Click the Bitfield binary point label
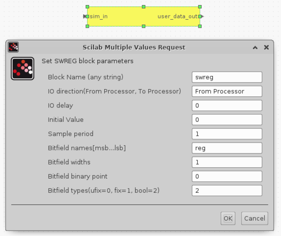The height and width of the screenshot is (236, 281). pos(78,176)
